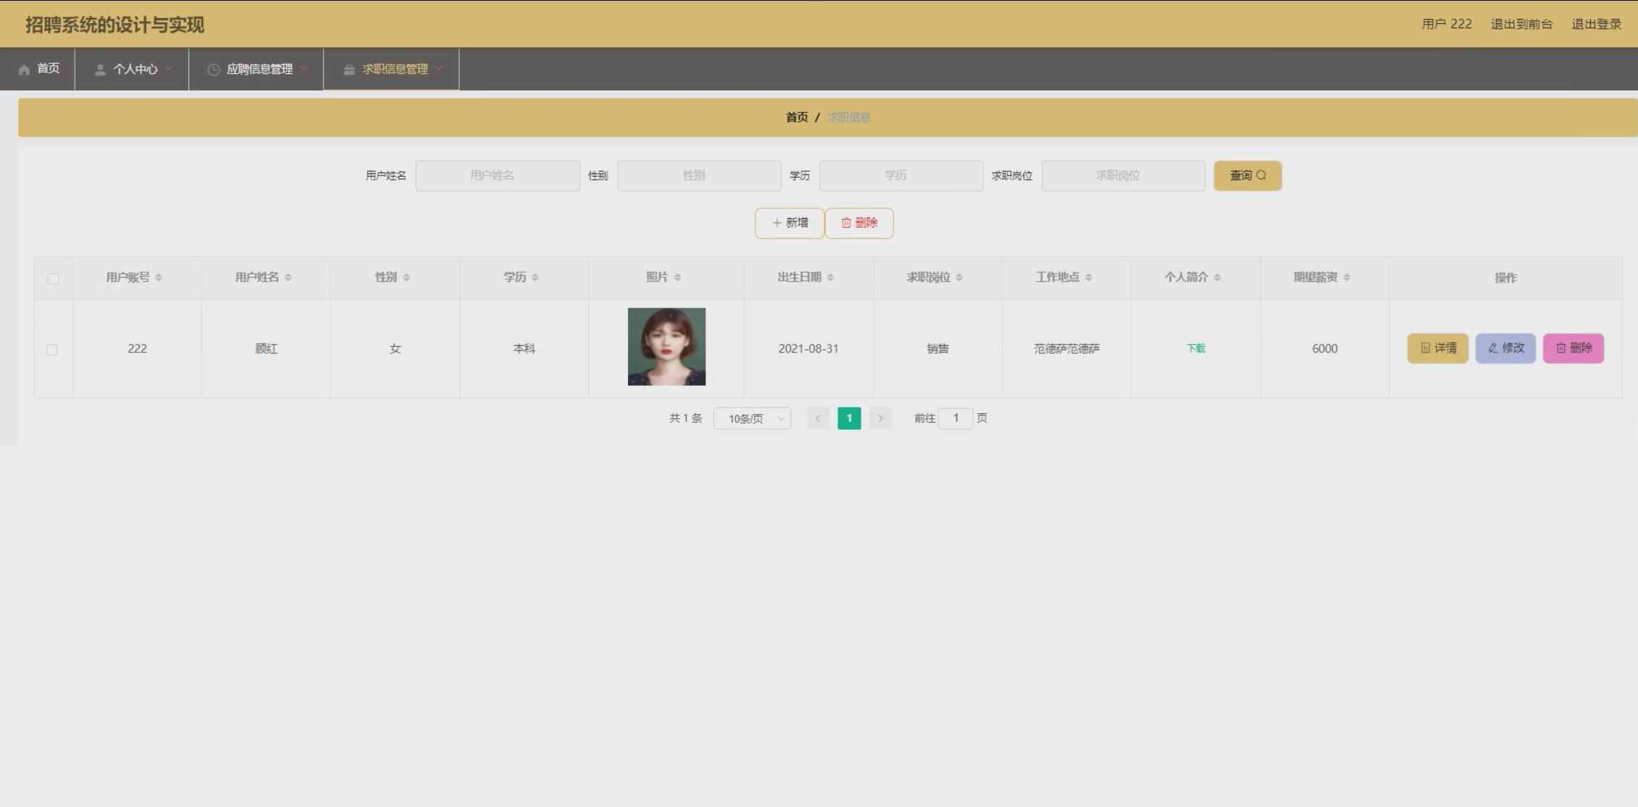The image size is (1638, 807).
Task: Sort by the 用户账号 column sort arrows
Action: point(158,278)
